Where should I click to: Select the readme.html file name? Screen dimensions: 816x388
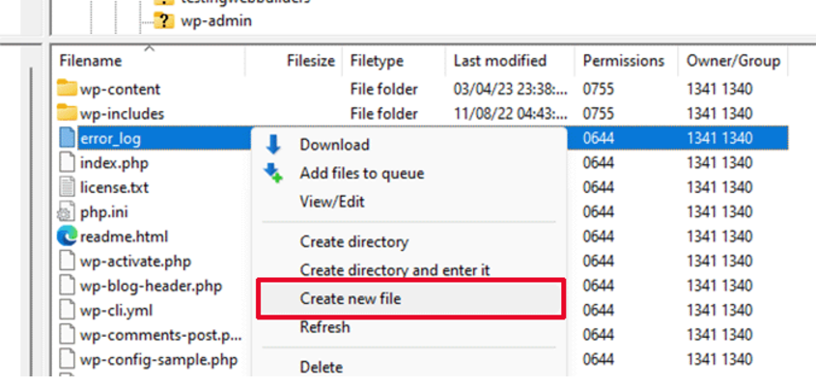point(124,236)
